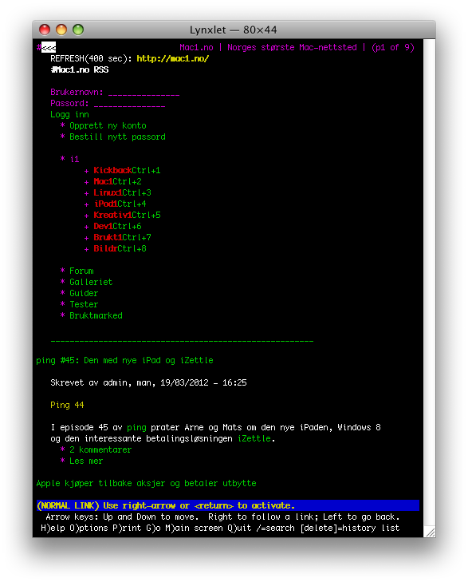Open the Les mer link
The width and height of the screenshot is (468, 582).
(86, 461)
